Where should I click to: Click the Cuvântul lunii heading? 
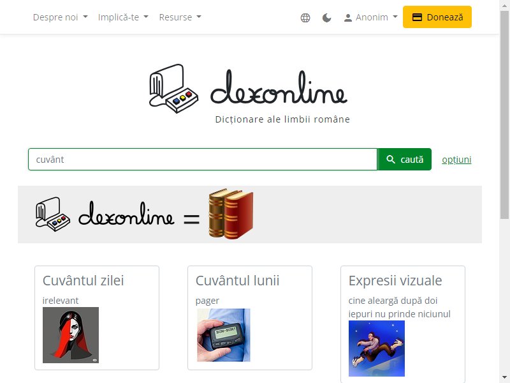click(237, 280)
